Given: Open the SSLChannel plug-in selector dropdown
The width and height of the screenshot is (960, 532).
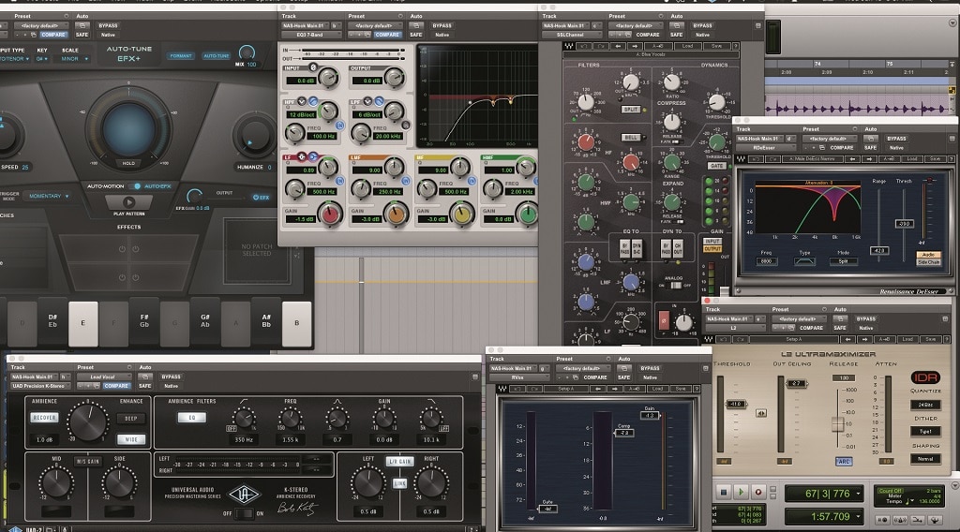Looking at the screenshot, I should (571, 35).
